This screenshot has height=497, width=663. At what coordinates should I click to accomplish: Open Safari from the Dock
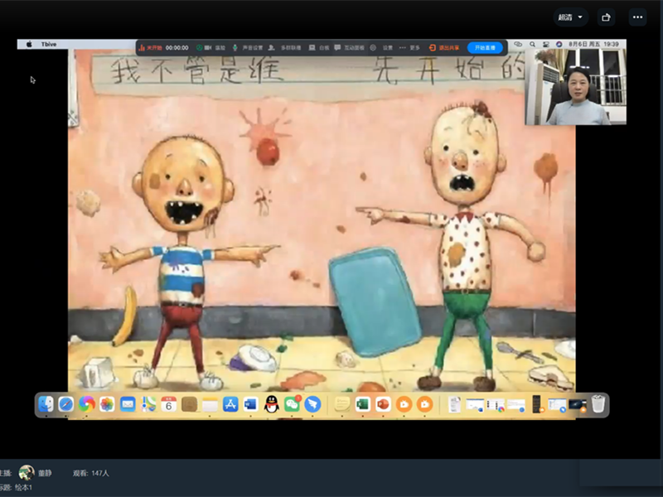click(66, 404)
